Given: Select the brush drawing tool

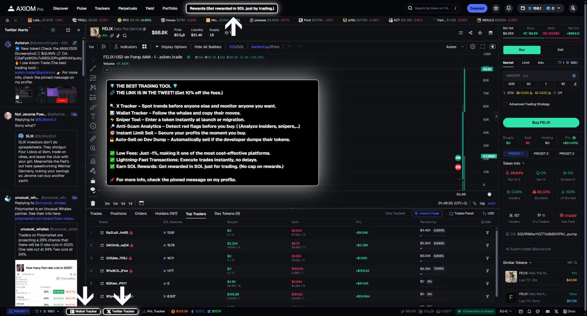Looking at the screenshot, I should [x=93, y=106].
